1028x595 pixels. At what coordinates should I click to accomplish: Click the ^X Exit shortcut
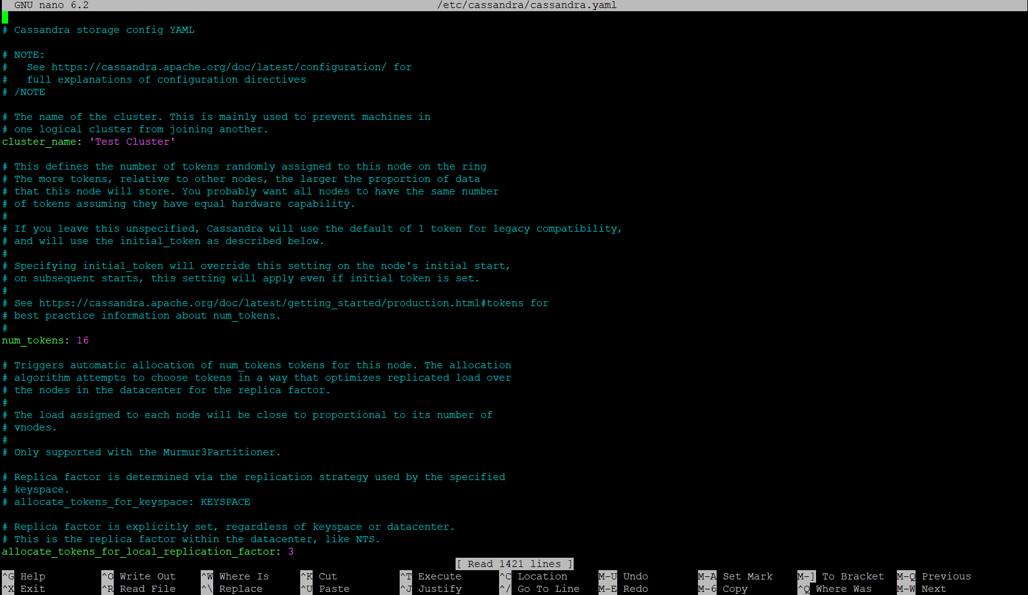24,589
